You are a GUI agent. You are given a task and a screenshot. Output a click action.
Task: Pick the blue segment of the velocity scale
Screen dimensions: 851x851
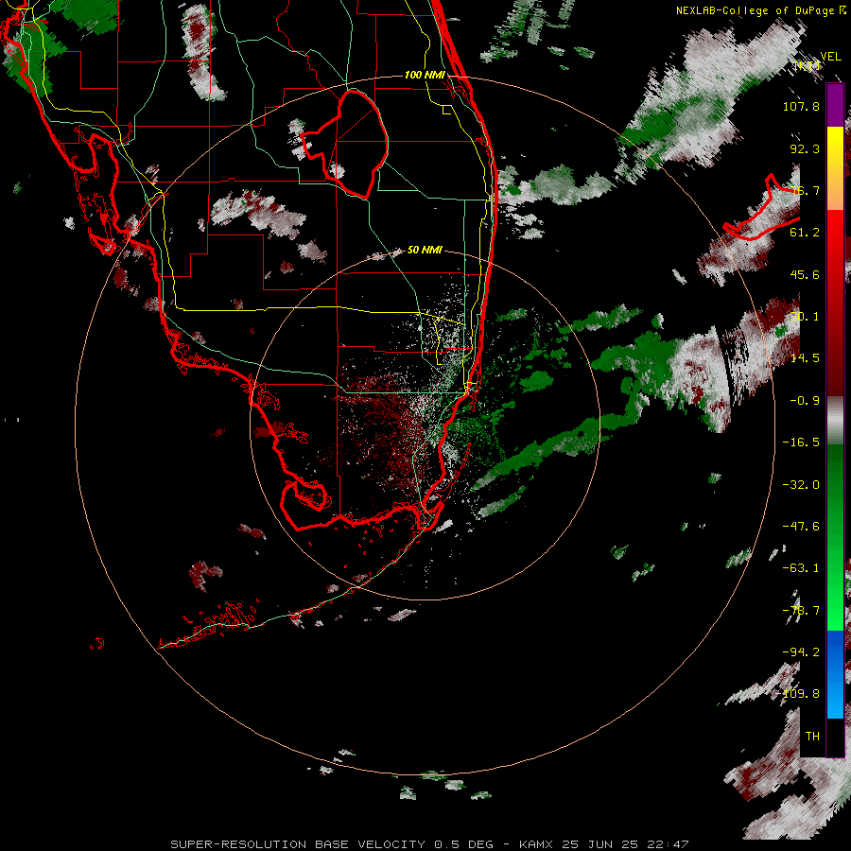coord(835,674)
